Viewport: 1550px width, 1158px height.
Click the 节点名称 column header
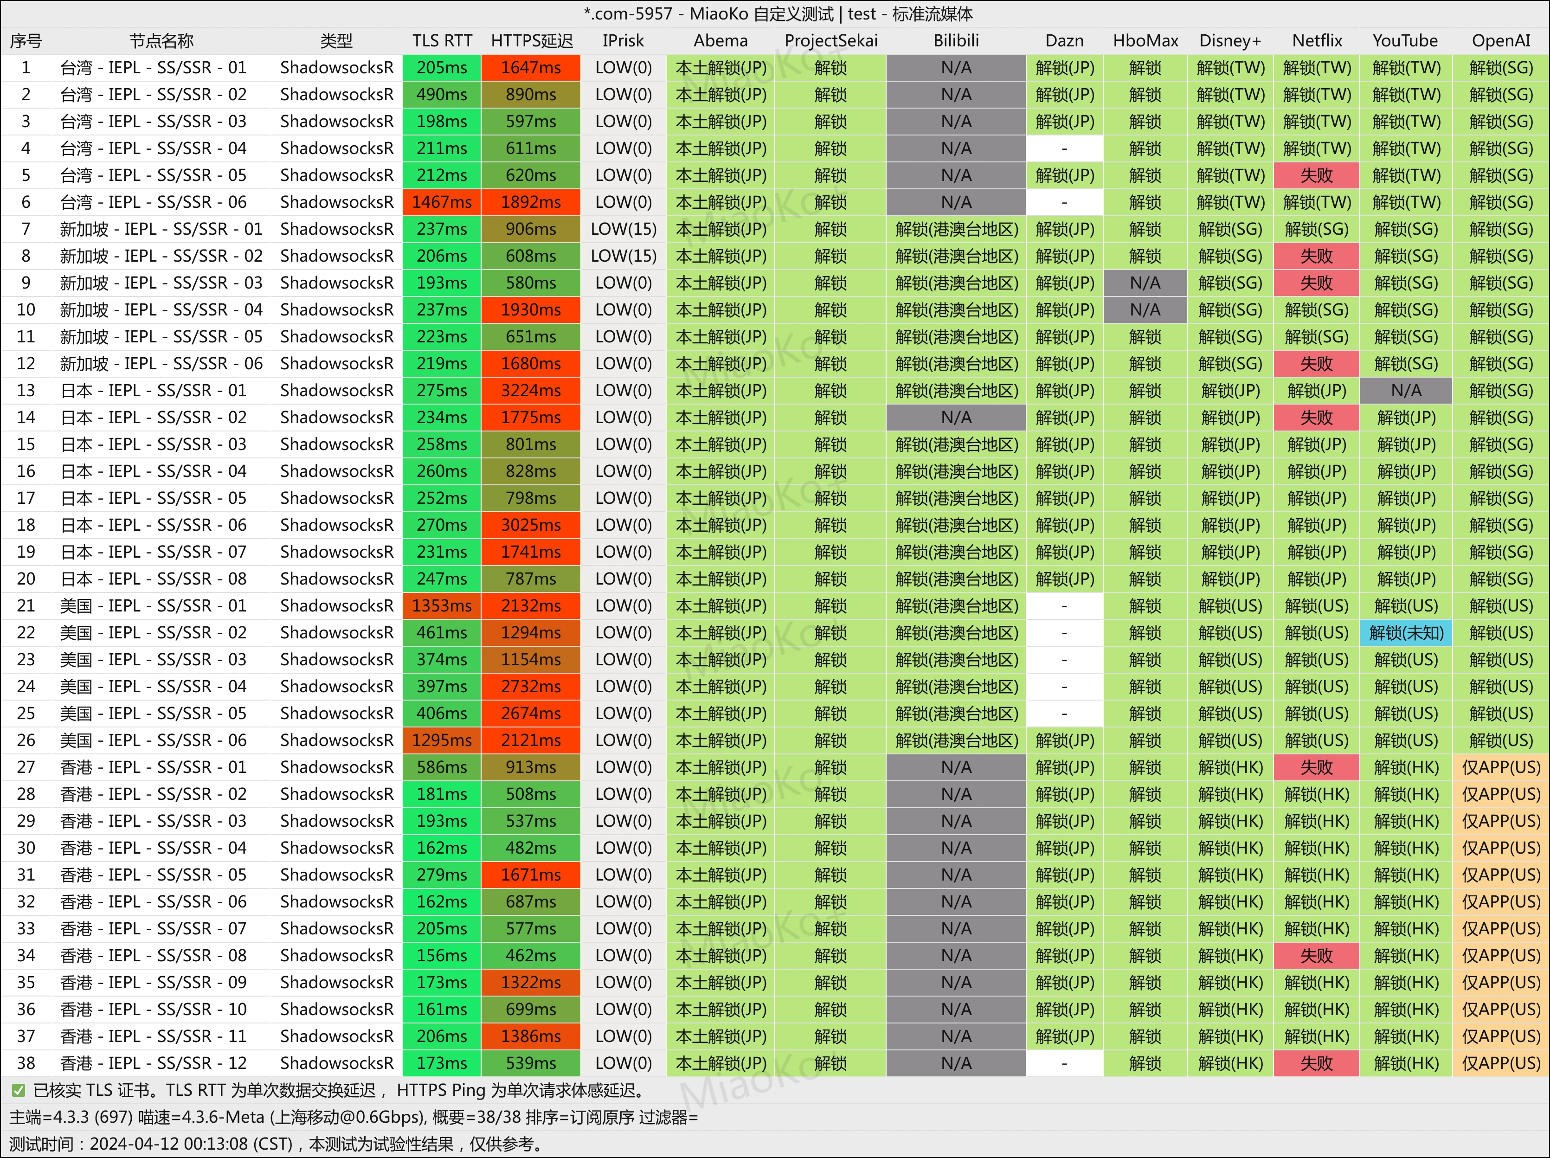161,41
